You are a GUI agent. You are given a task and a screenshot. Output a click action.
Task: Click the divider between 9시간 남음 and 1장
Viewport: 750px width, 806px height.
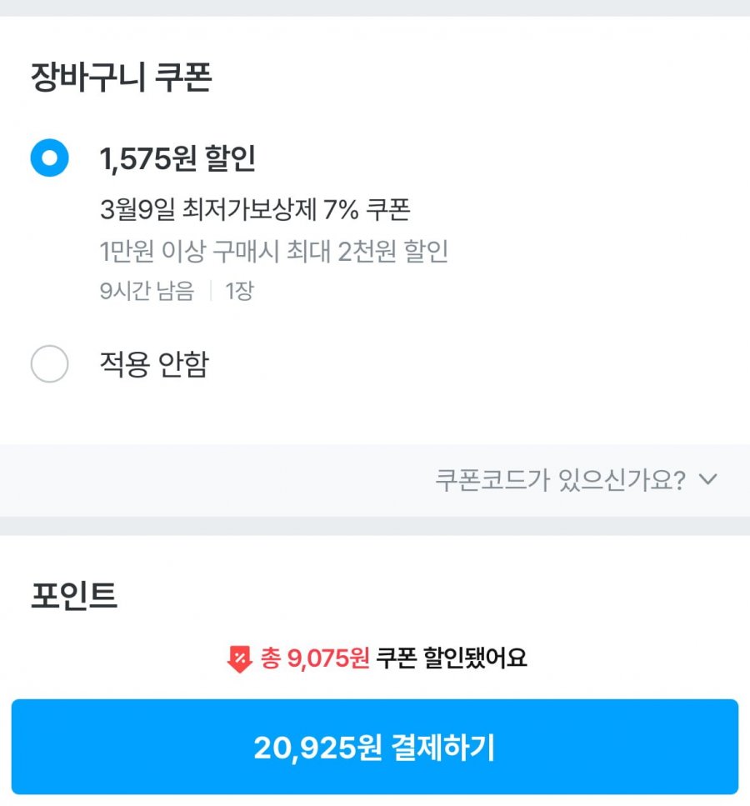tap(211, 291)
